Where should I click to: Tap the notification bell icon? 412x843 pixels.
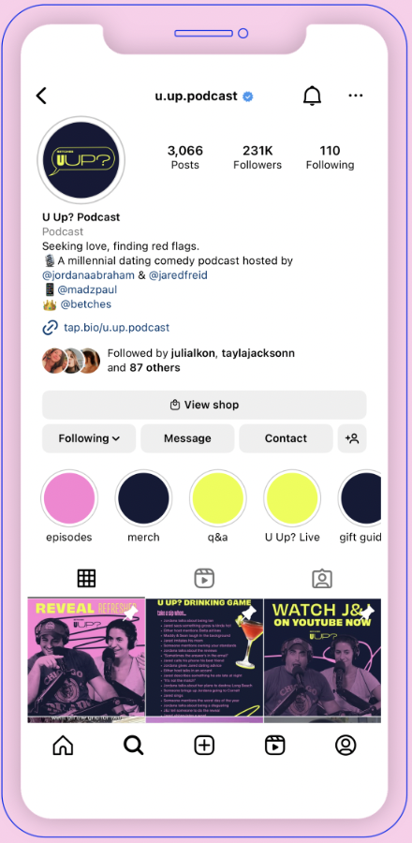tap(312, 96)
